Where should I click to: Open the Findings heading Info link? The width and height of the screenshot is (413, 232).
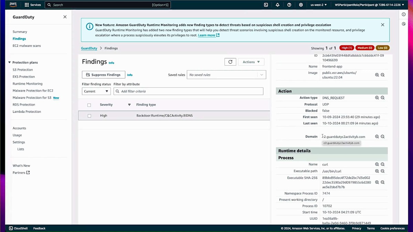(x=111, y=63)
